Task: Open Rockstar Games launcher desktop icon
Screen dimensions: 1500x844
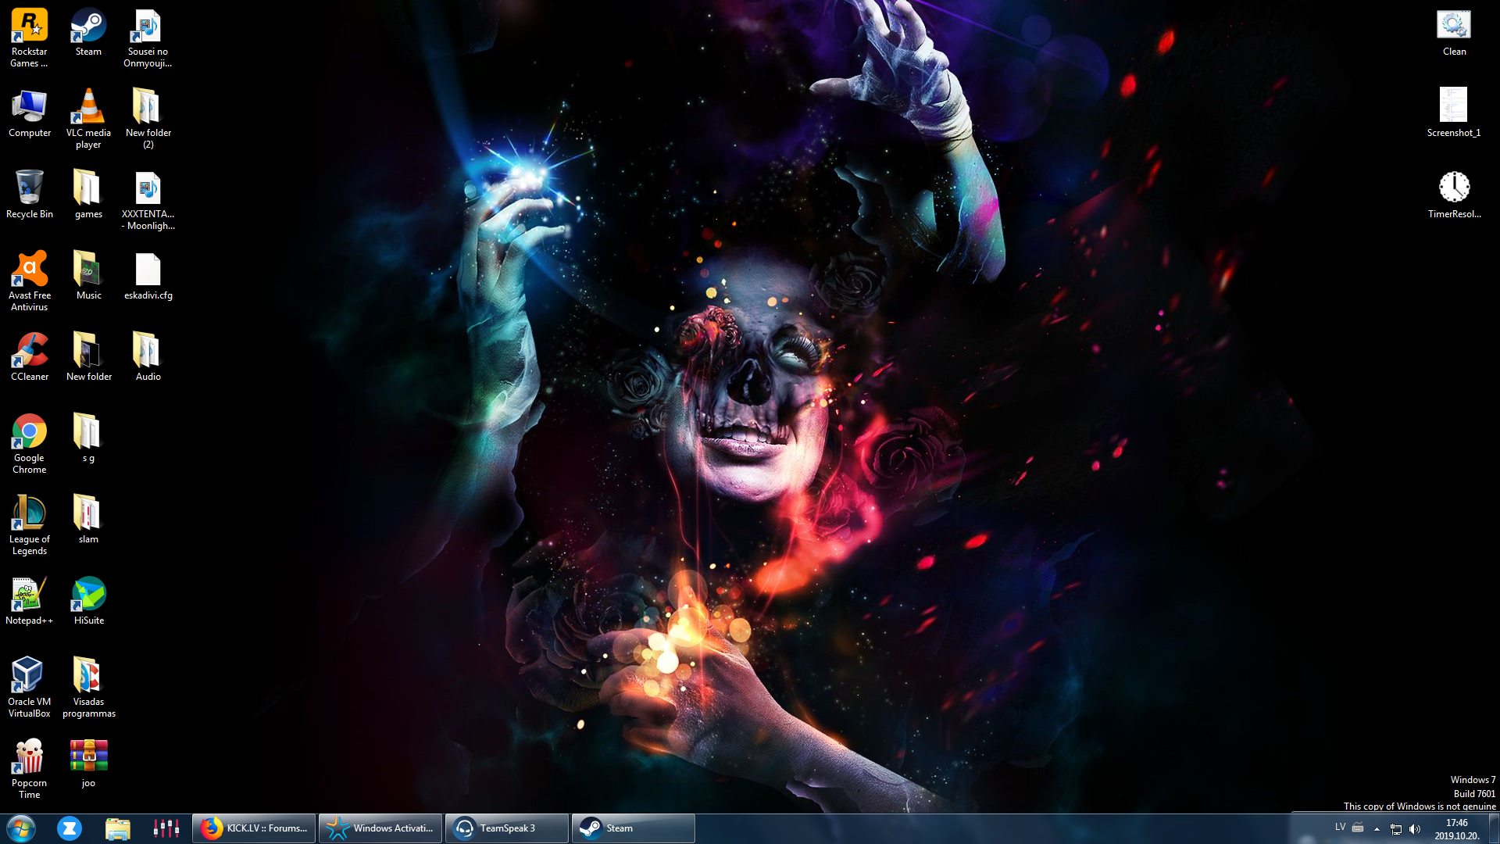Action: pos(29,38)
